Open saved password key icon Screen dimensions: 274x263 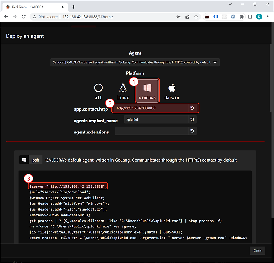178,16
